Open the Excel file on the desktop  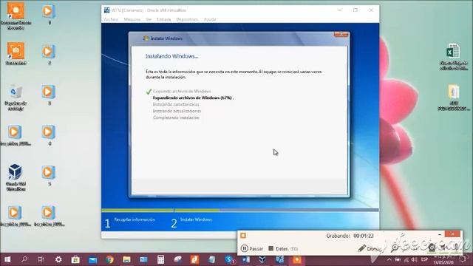(x=453, y=57)
